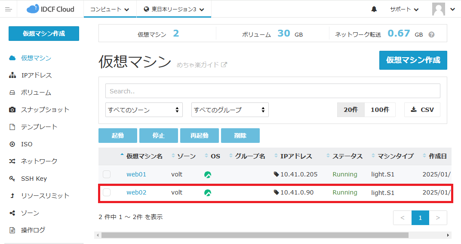Screen dimensions: 461x244
Task: Open the コンピュート menu
Action: [x=109, y=9]
